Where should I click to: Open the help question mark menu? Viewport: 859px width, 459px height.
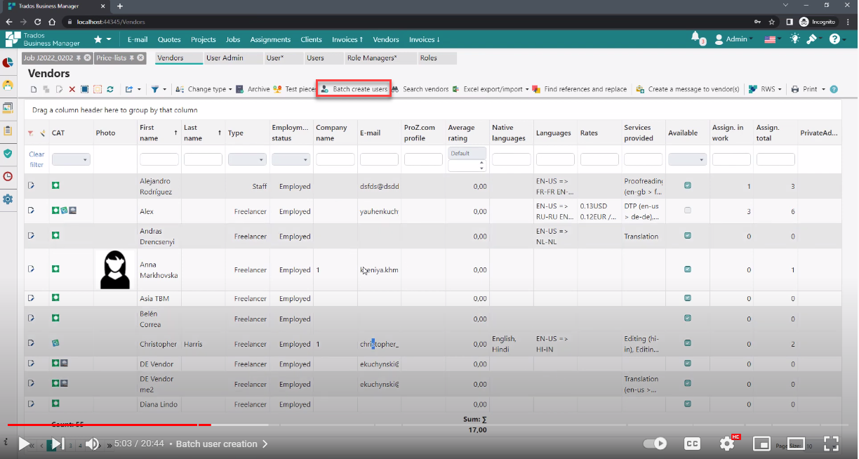pyautogui.click(x=834, y=39)
